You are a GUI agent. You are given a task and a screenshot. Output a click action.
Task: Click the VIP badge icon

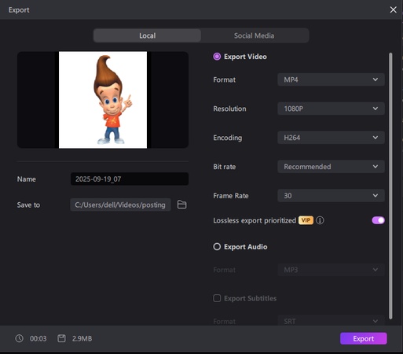pos(306,220)
